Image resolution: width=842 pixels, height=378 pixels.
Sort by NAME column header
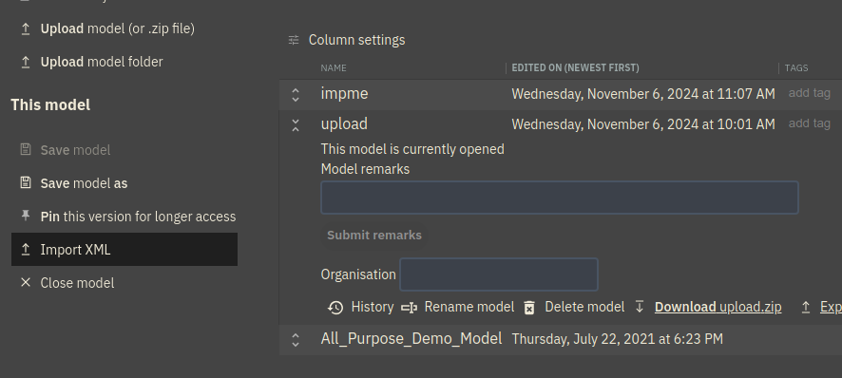pos(334,68)
